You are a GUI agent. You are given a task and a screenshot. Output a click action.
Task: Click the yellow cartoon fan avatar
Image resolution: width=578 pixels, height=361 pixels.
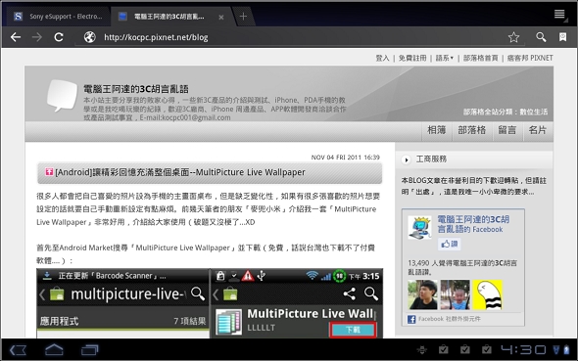[x=487, y=294]
